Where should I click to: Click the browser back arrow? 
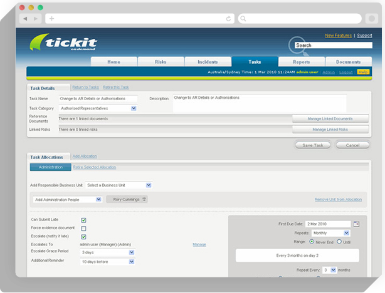(26, 19)
